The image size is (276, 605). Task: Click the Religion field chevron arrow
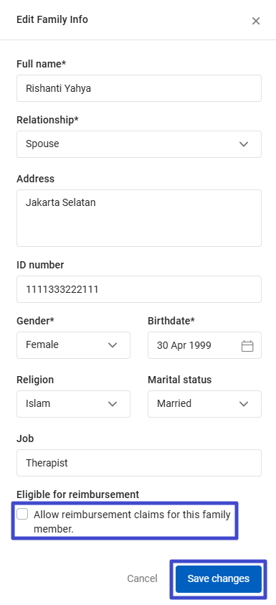click(113, 404)
